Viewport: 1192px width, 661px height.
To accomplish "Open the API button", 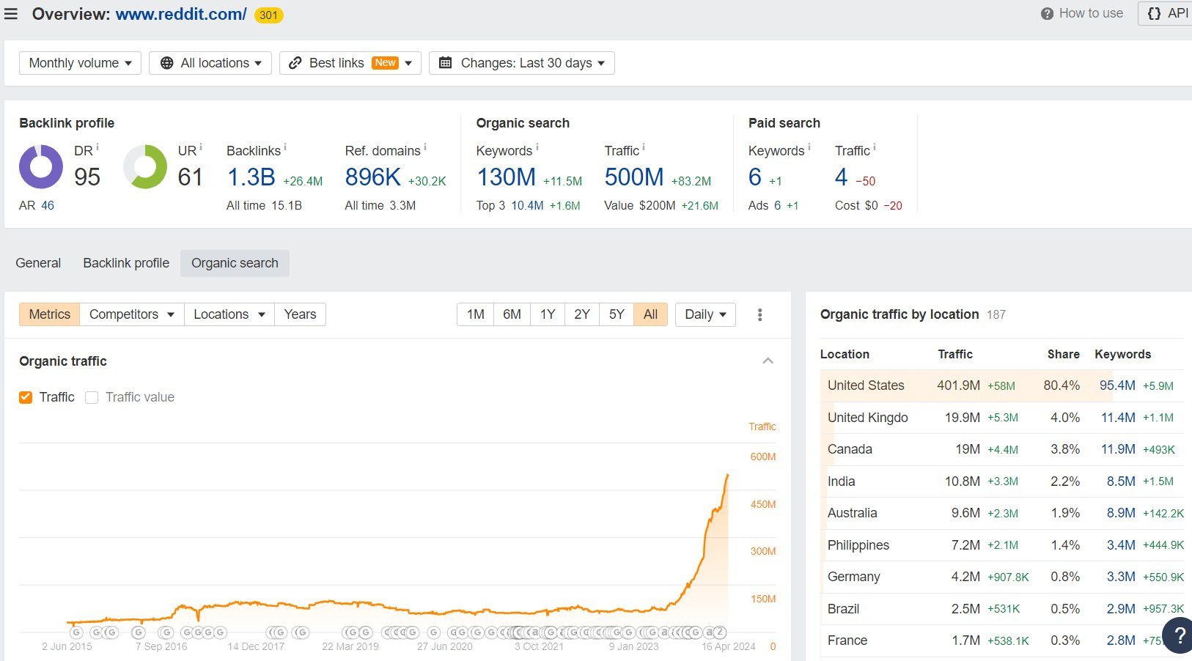I will tap(1167, 13).
